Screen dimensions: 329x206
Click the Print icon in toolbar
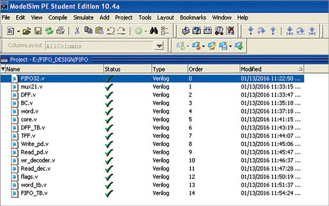(x=60, y=31)
